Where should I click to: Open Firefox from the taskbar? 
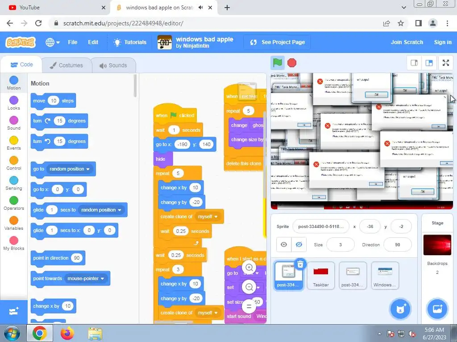pos(67,333)
